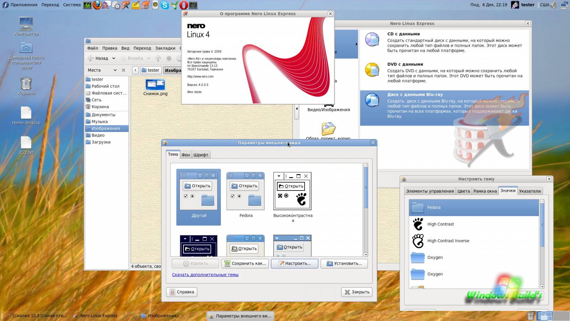Open the Вид menu in file manager

pos(125,48)
